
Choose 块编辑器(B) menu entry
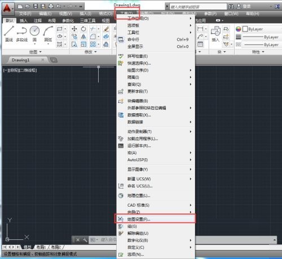tap(155, 101)
